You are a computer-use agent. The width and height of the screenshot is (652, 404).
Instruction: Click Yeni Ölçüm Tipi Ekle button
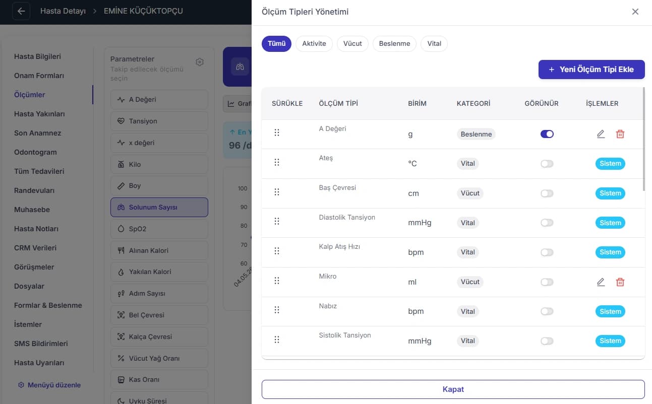click(x=591, y=70)
